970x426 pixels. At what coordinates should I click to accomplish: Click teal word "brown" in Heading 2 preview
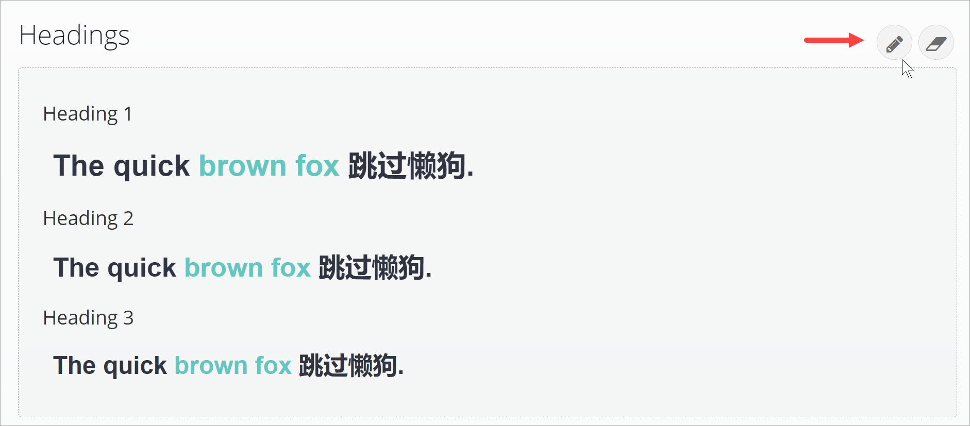(x=224, y=268)
